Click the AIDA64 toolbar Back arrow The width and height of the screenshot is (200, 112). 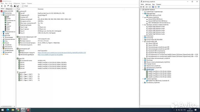(2, 6)
